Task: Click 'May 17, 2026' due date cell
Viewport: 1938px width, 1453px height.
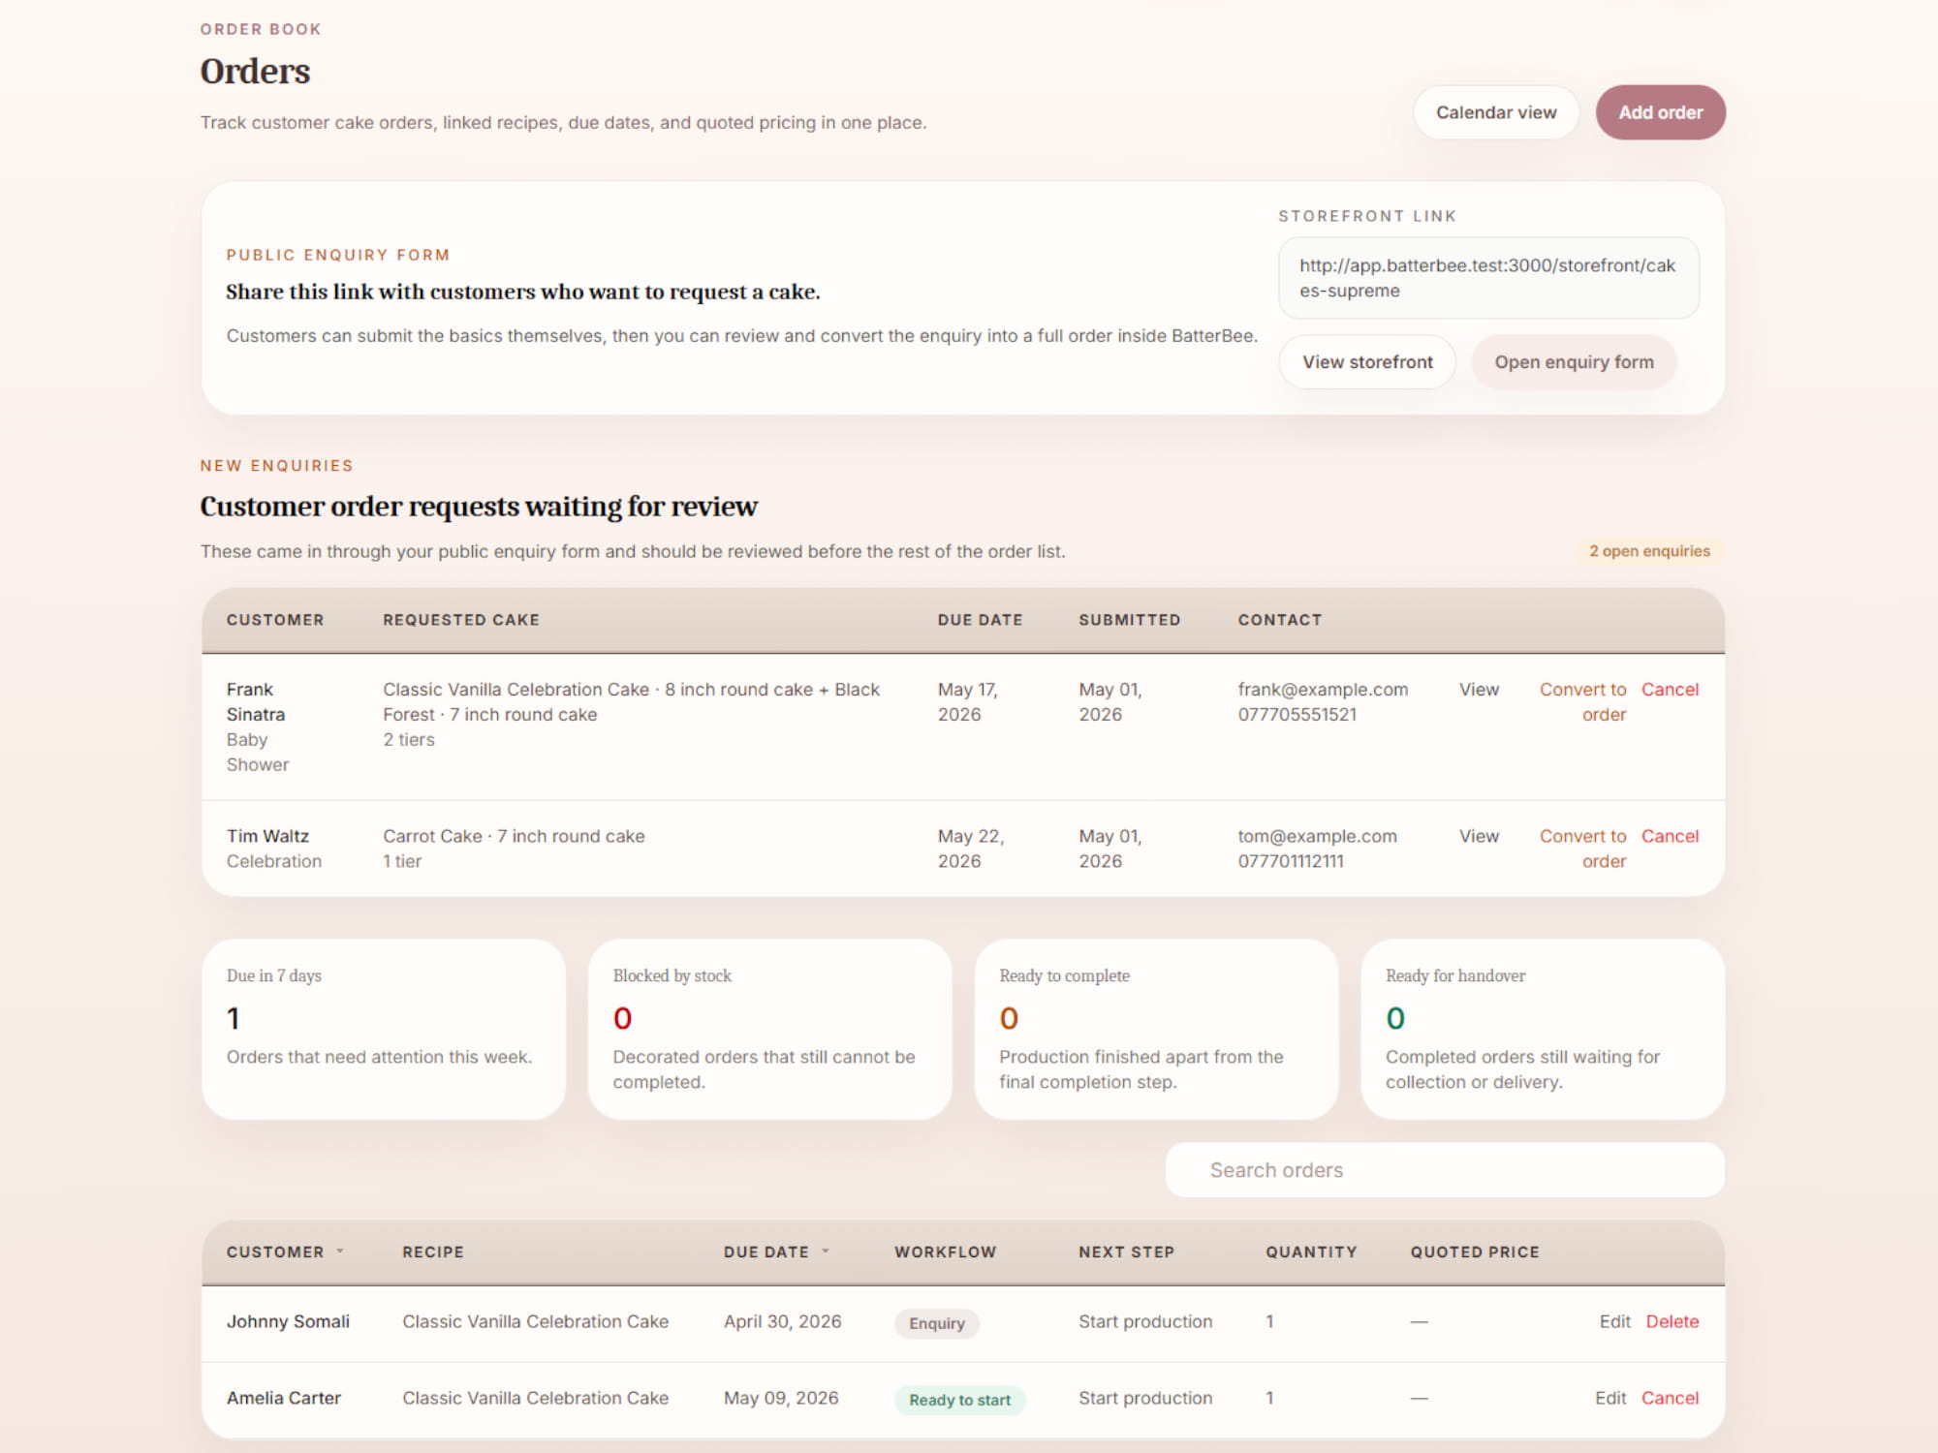Action: [x=967, y=702]
